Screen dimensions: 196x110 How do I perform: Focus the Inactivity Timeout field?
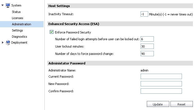tap(144, 14)
